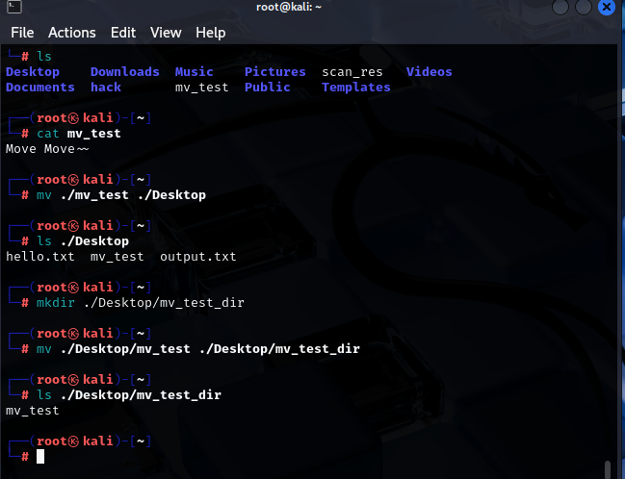The image size is (625, 479).
Task: Click the Pictures directory name
Action: (275, 72)
